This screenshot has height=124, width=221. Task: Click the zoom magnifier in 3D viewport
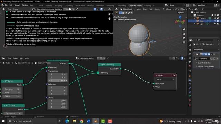(x=184, y=29)
